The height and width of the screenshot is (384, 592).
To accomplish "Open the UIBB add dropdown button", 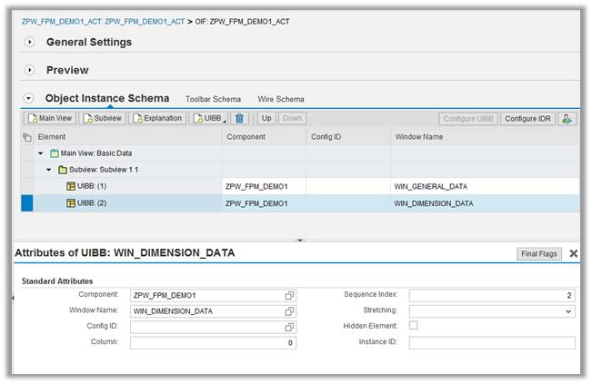I will [x=208, y=118].
